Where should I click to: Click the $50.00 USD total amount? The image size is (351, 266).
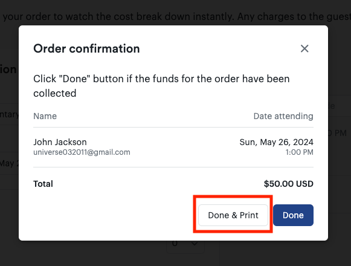pos(289,184)
